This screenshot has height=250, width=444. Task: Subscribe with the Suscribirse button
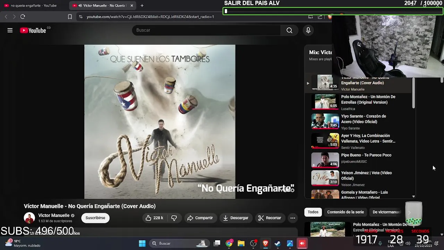tap(95, 218)
